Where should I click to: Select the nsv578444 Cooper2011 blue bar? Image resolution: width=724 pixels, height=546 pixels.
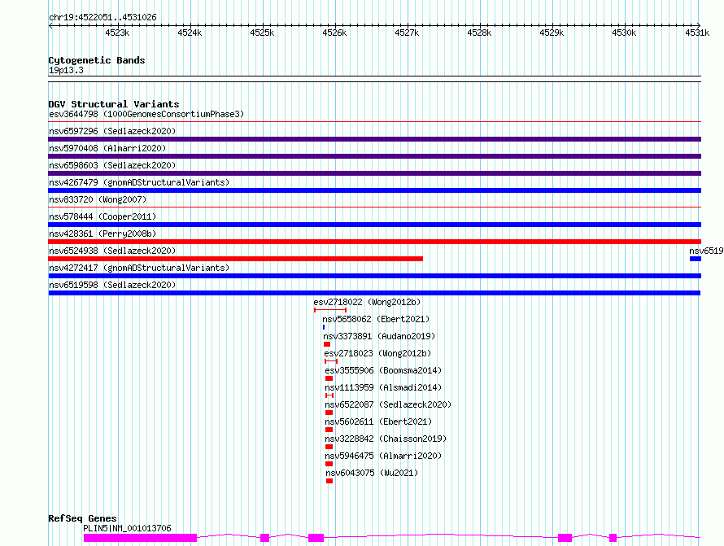coord(374,225)
